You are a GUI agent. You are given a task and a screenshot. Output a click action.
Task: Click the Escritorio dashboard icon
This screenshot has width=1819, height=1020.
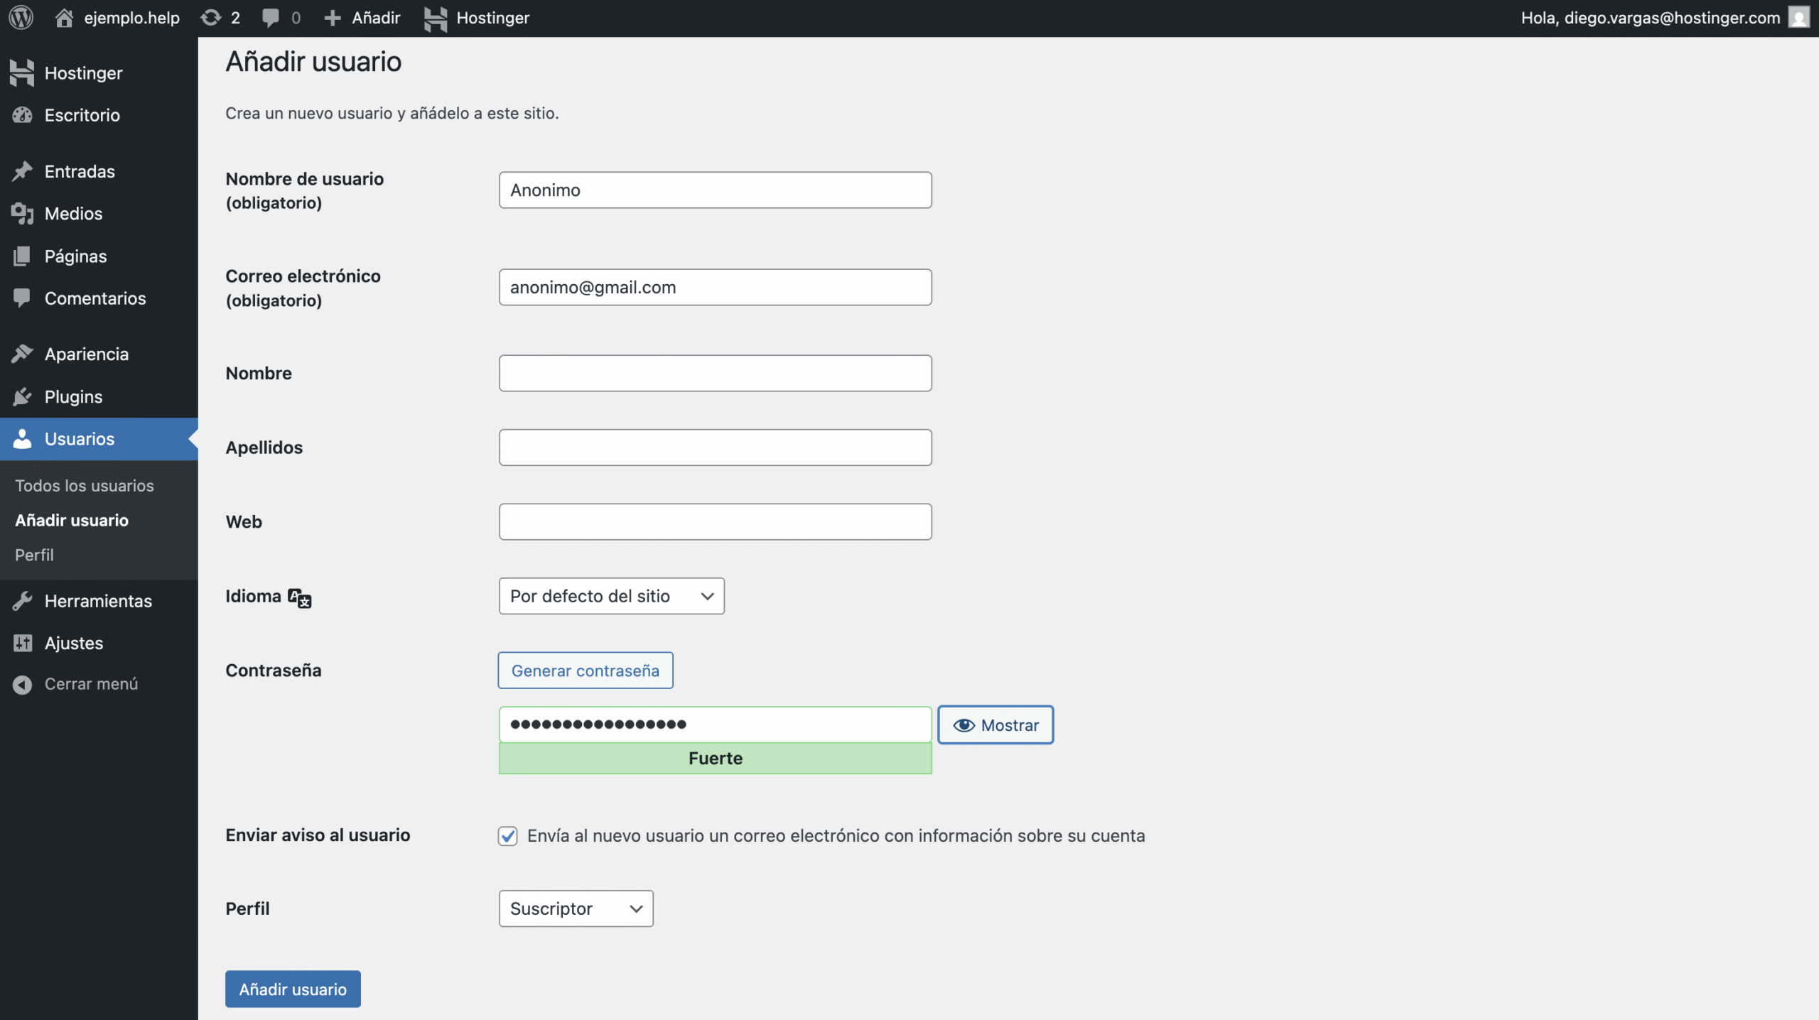click(x=23, y=115)
